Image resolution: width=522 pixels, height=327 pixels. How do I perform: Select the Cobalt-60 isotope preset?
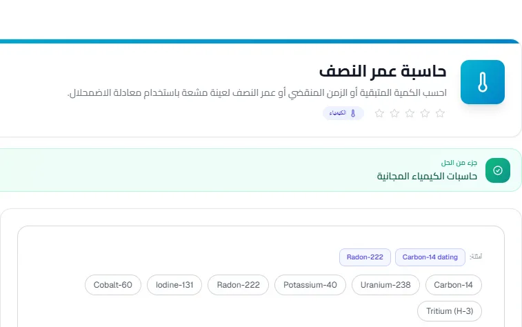pos(113,285)
